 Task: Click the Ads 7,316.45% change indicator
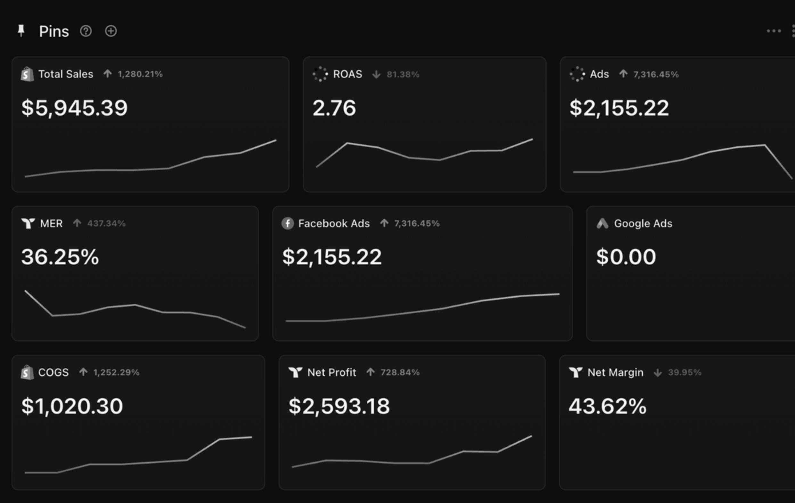pyautogui.click(x=649, y=74)
